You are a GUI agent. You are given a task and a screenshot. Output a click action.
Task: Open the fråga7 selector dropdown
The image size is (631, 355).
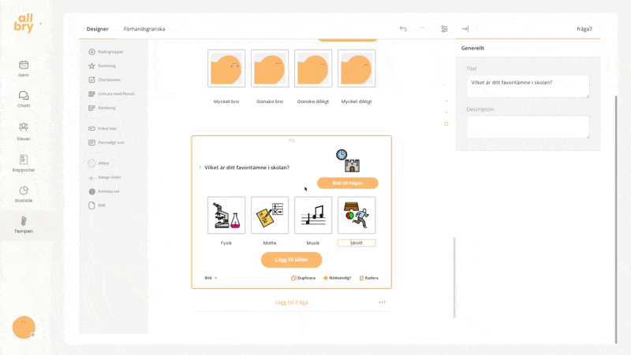[x=584, y=29]
